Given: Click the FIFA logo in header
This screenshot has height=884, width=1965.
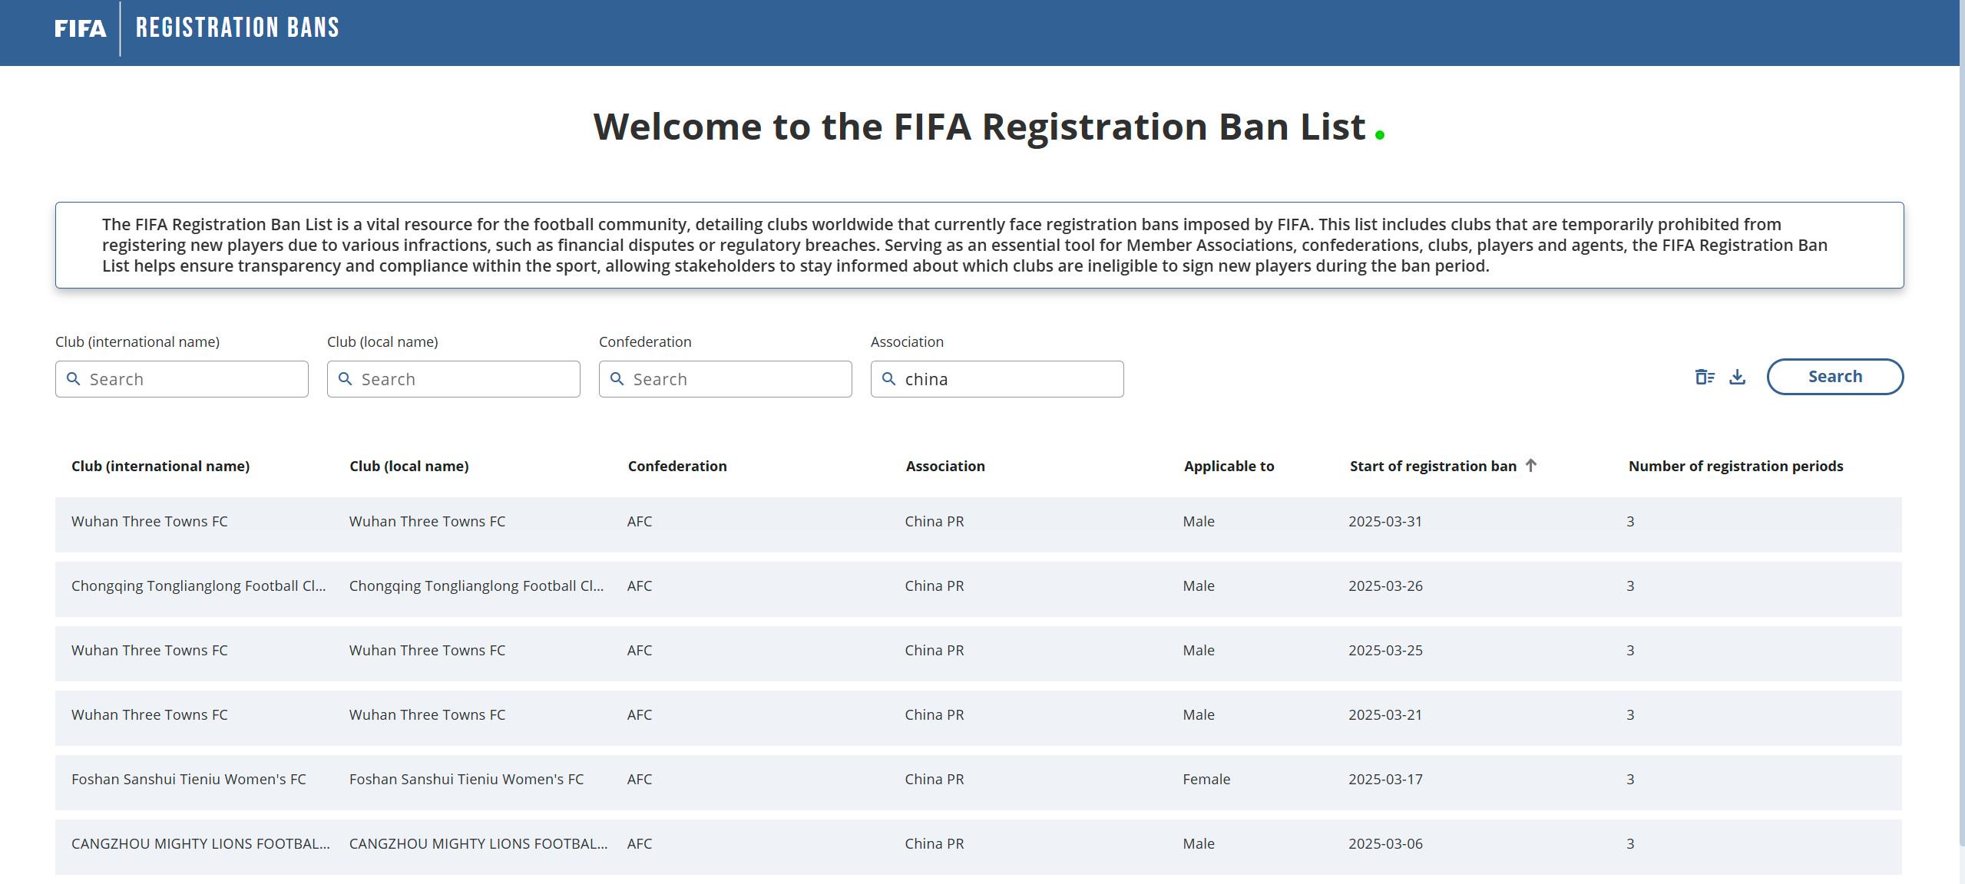Looking at the screenshot, I should tap(81, 28).
